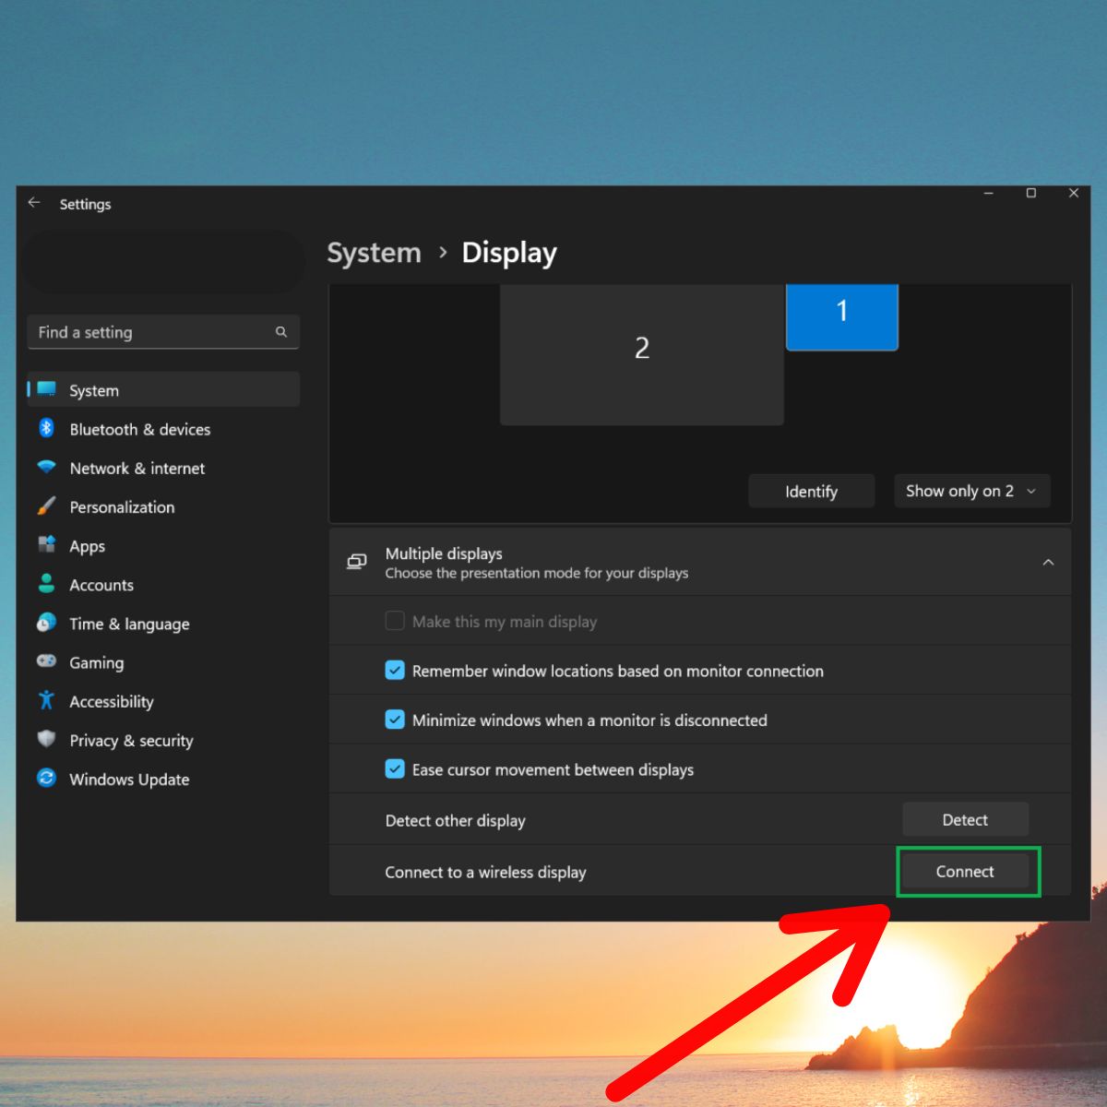Click Connect for wireless display
This screenshot has width=1107, height=1107.
point(965,871)
